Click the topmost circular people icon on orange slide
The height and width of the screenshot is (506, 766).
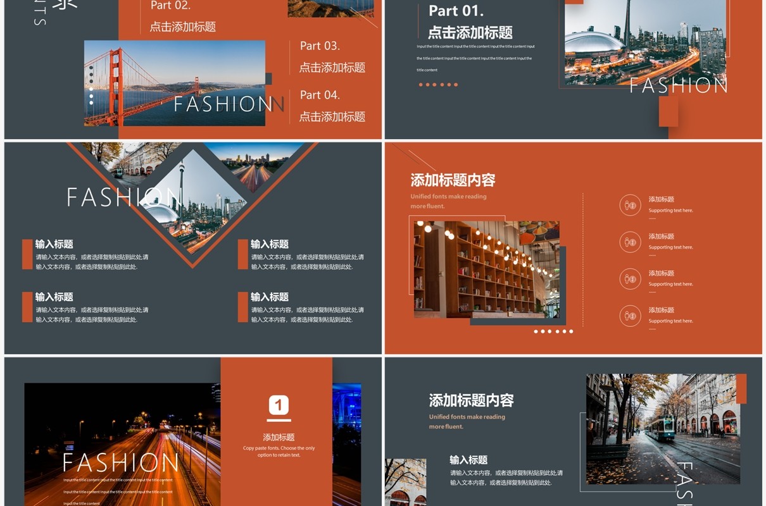[630, 205]
